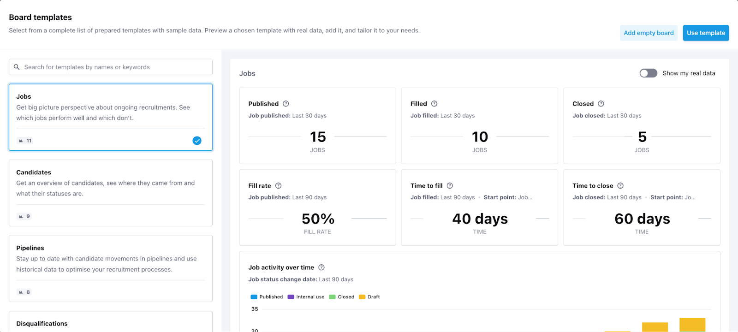Click help icon beside Filled title
The width and height of the screenshot is (738, 332).
(x=434, y=104)
